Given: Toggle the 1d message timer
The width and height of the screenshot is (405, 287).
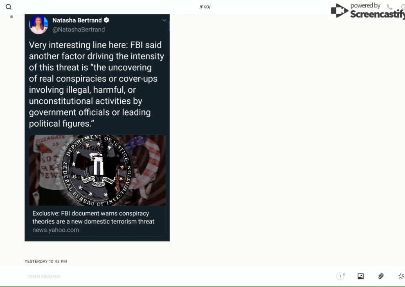Looking at the screenshot, I should 341,276.
